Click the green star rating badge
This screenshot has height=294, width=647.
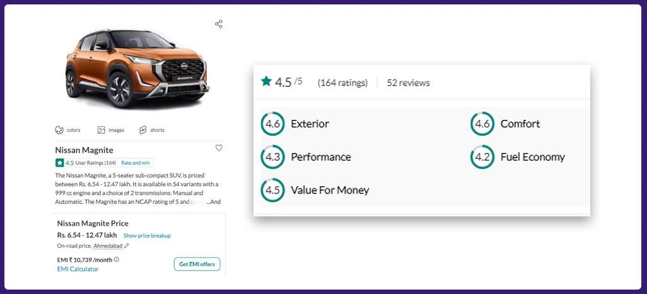tap(60, 163)
